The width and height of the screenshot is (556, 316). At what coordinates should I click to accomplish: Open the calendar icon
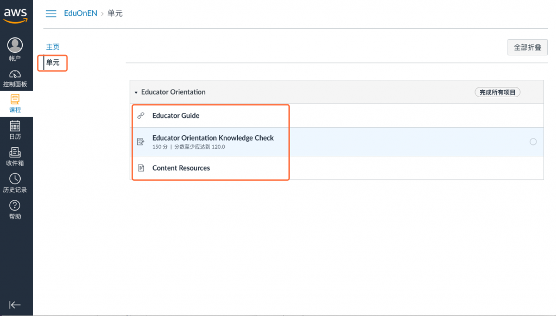[15, 127]
